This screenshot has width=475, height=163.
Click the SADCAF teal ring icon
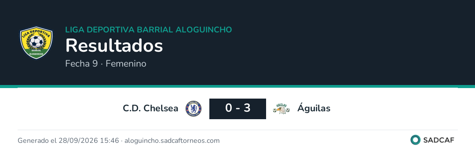[x=415, y=140]
